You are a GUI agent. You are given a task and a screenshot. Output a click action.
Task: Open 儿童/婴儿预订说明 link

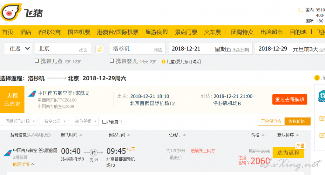tap(184, 62)
